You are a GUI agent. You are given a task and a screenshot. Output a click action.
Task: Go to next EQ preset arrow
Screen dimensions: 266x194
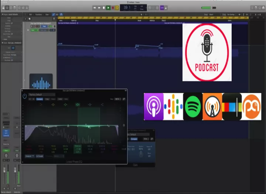[33, 99]
